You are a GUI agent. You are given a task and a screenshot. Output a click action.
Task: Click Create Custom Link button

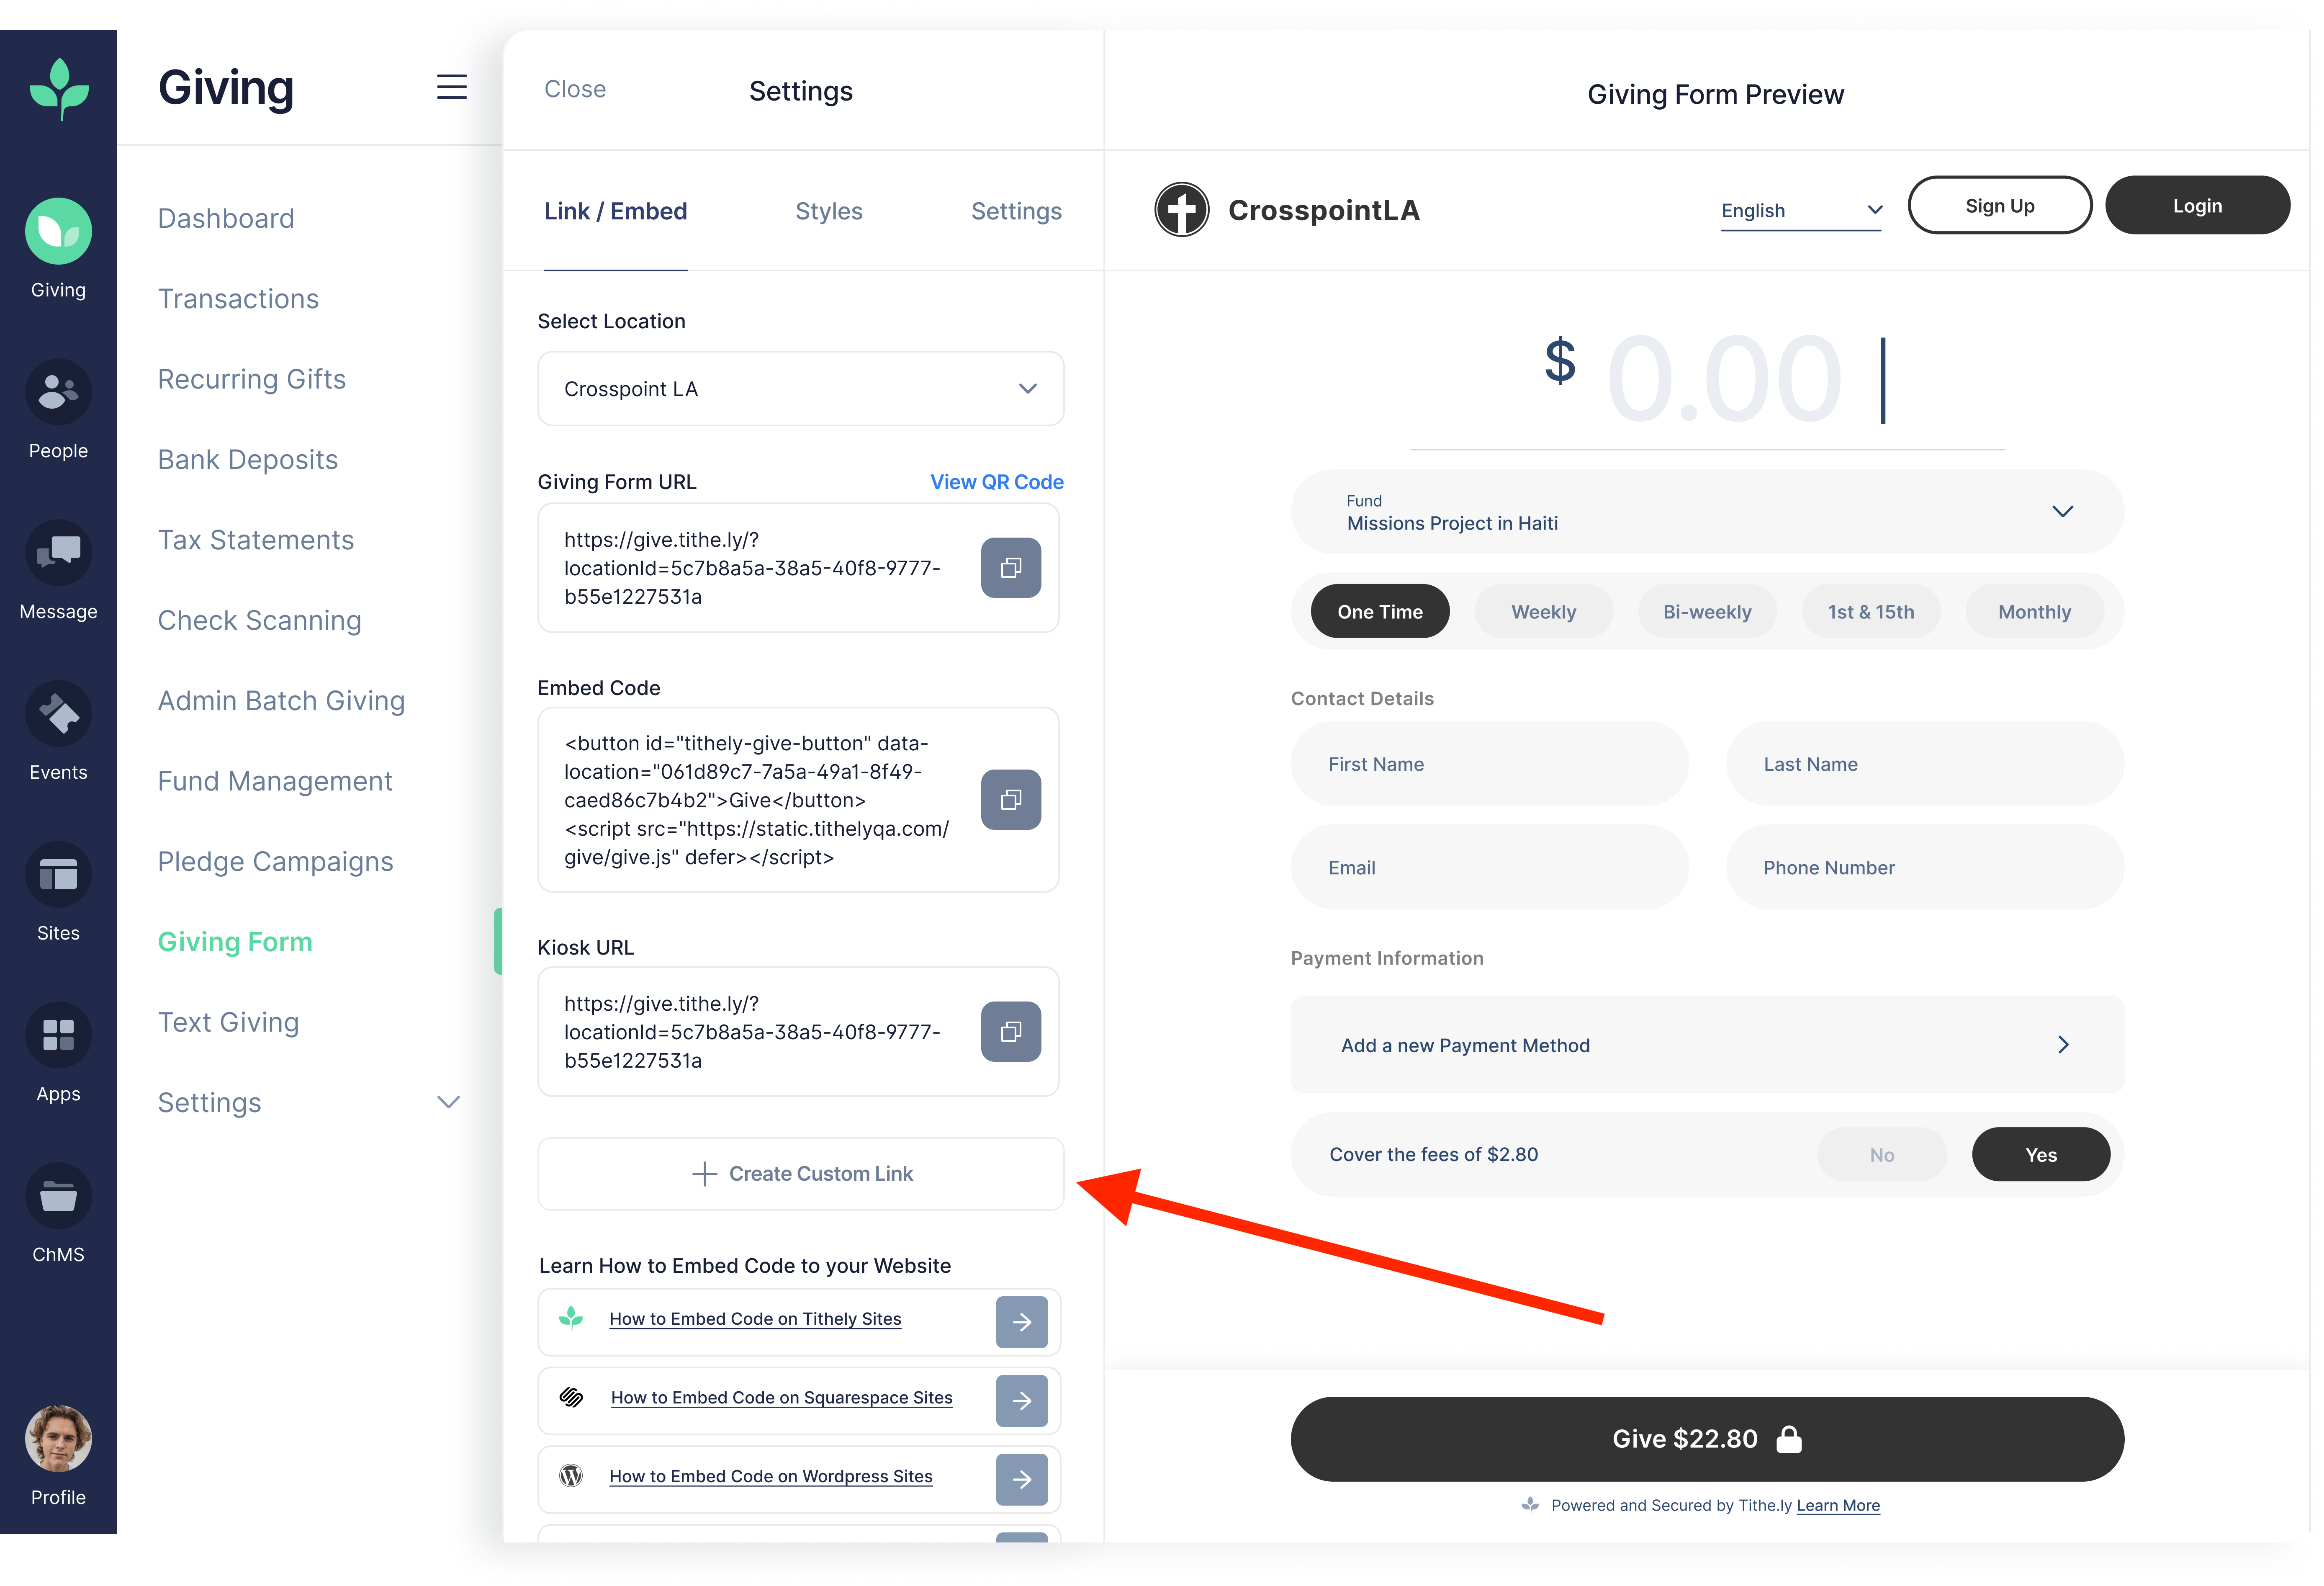point(801,1174)
